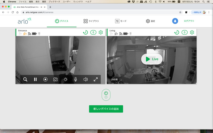This screenshot has width=213, height=133.
Task: Open the ブックマーク menu in menu bar
Action: 54,2
